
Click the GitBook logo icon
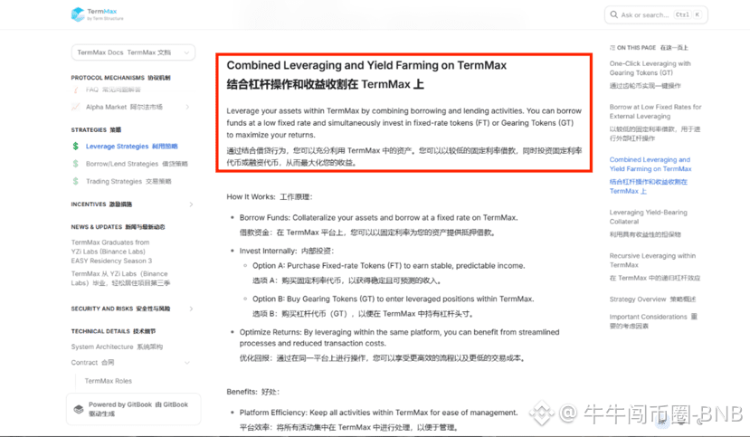coord(79,409)
